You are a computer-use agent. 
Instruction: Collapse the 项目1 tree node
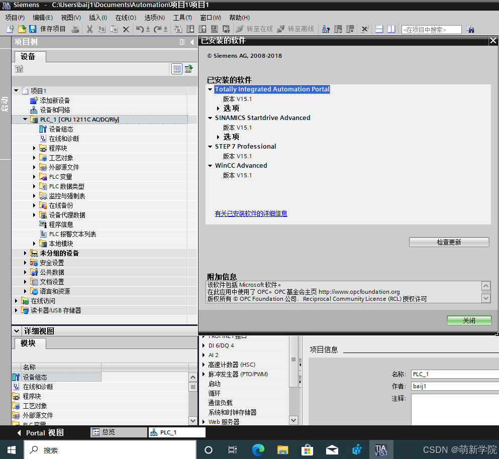(x=16, y=91)
